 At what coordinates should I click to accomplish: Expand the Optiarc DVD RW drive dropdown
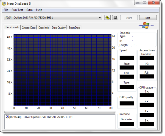coord(100,18)
